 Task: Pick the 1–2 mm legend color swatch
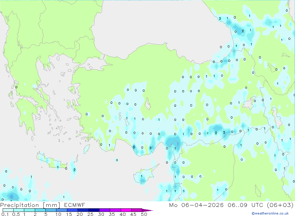pyautogui.click(x=29, y=210)
